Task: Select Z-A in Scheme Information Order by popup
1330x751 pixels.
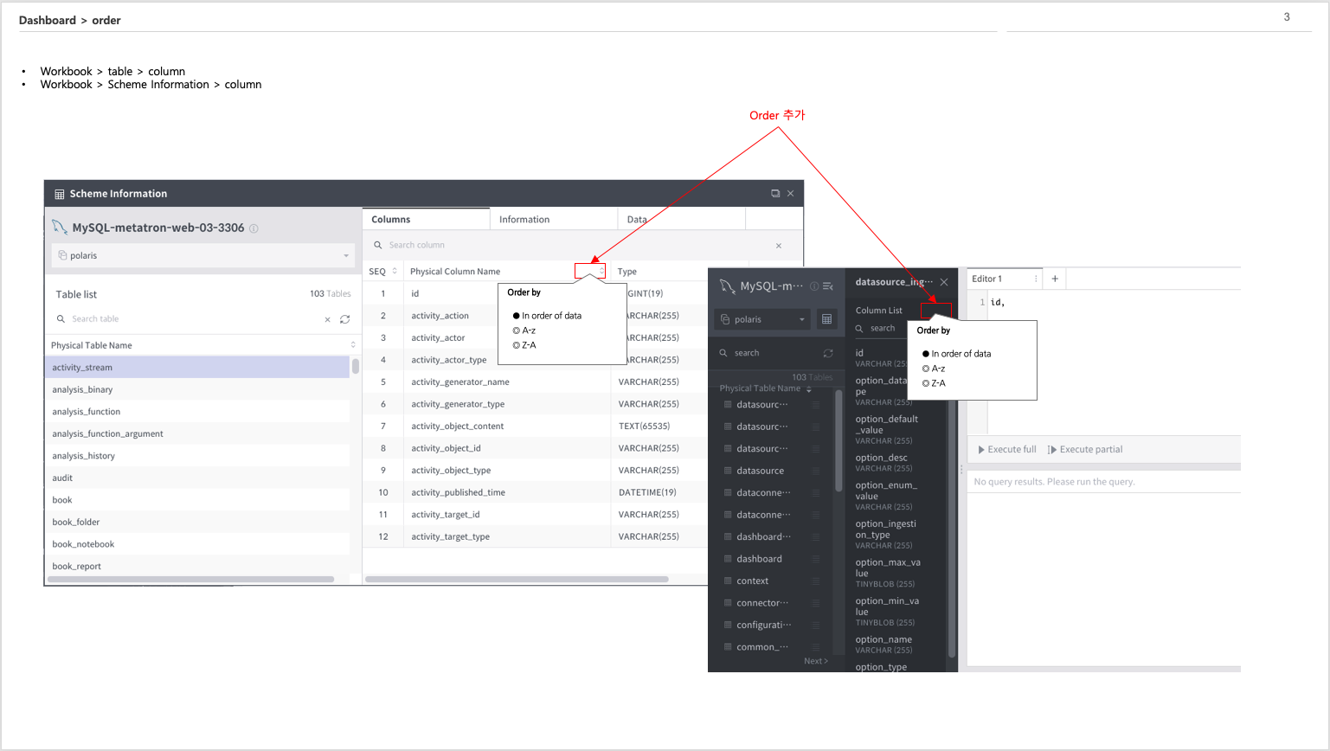Action: (524, 345)
